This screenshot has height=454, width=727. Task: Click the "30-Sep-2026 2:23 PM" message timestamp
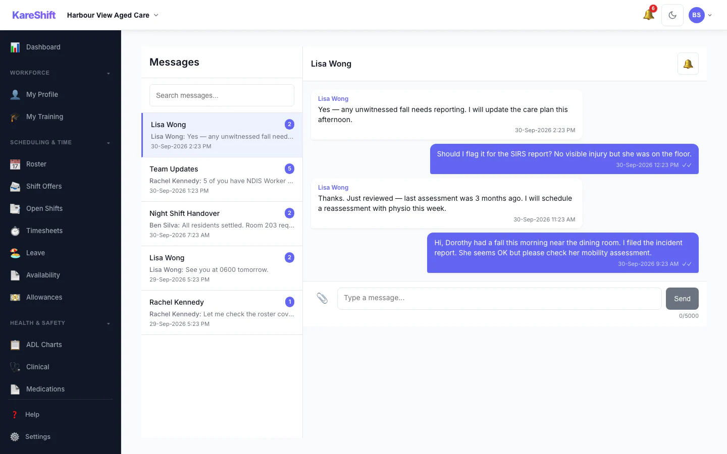click(545, 130)
